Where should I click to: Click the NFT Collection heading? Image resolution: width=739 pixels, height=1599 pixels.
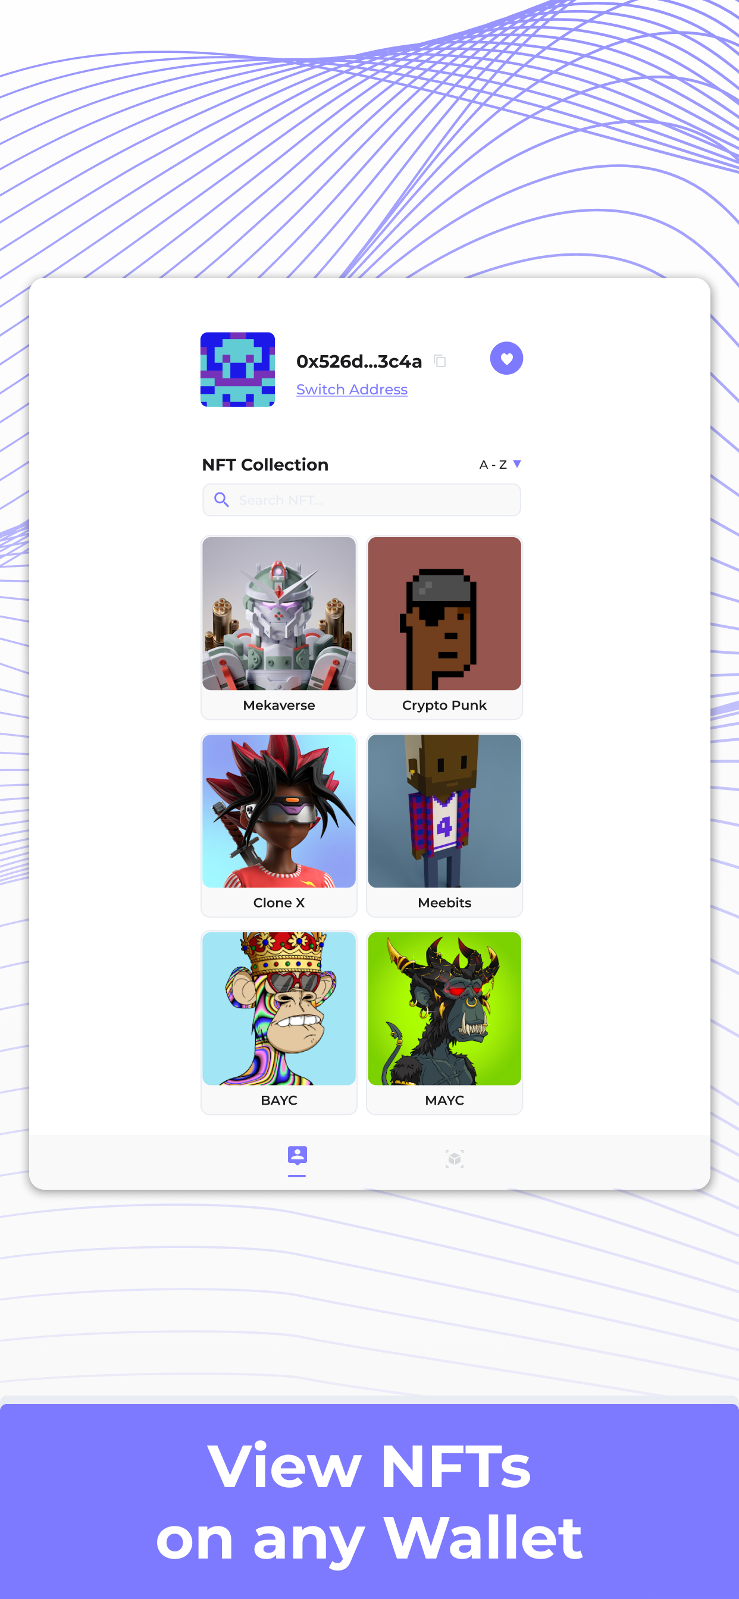click(265, 465)
